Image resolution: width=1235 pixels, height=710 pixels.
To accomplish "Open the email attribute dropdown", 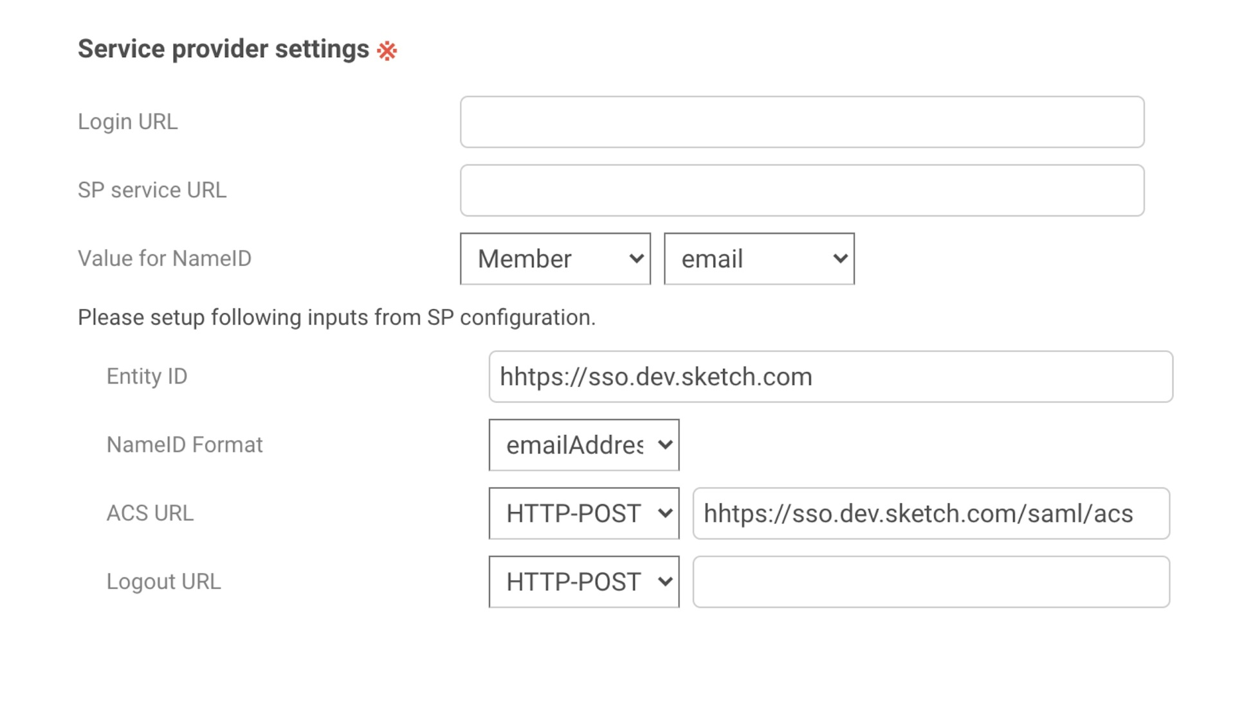I will 758,259.
